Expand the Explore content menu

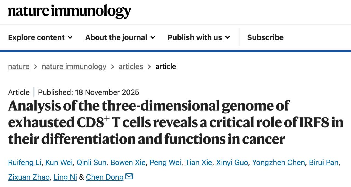coord(36,37)
